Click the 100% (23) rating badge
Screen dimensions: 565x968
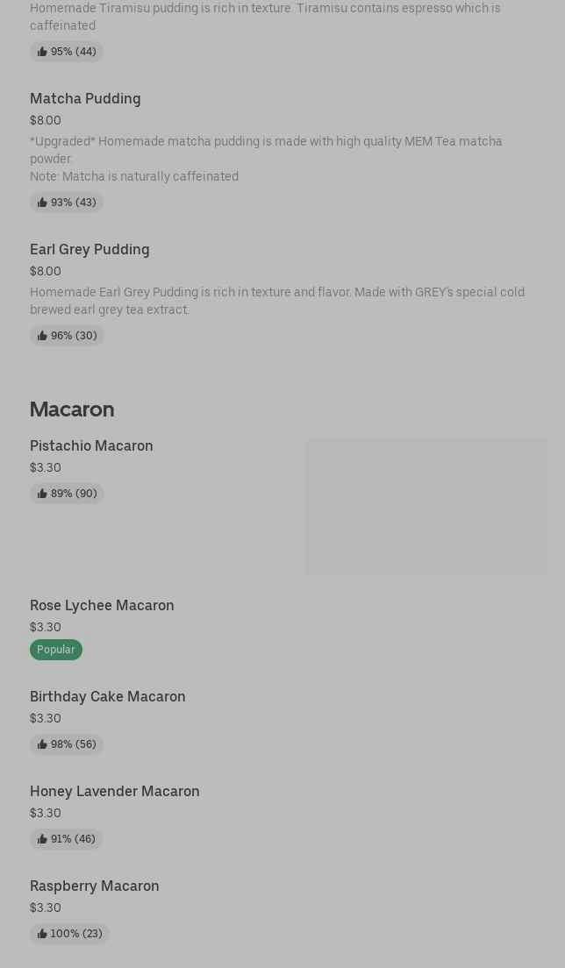click(70, 934)
